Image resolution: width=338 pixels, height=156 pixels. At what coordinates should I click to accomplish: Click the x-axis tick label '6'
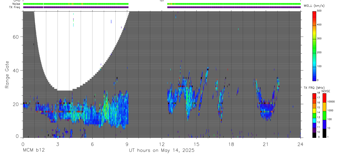click(x=92, y=144)
